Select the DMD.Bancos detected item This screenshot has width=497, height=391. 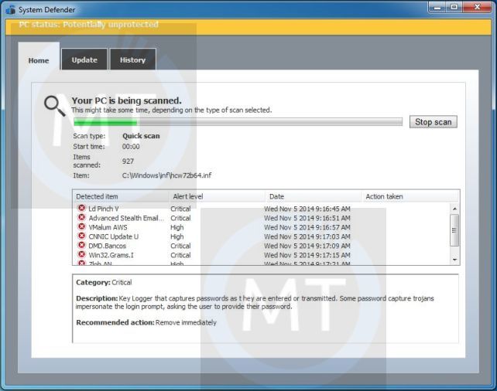107,246
